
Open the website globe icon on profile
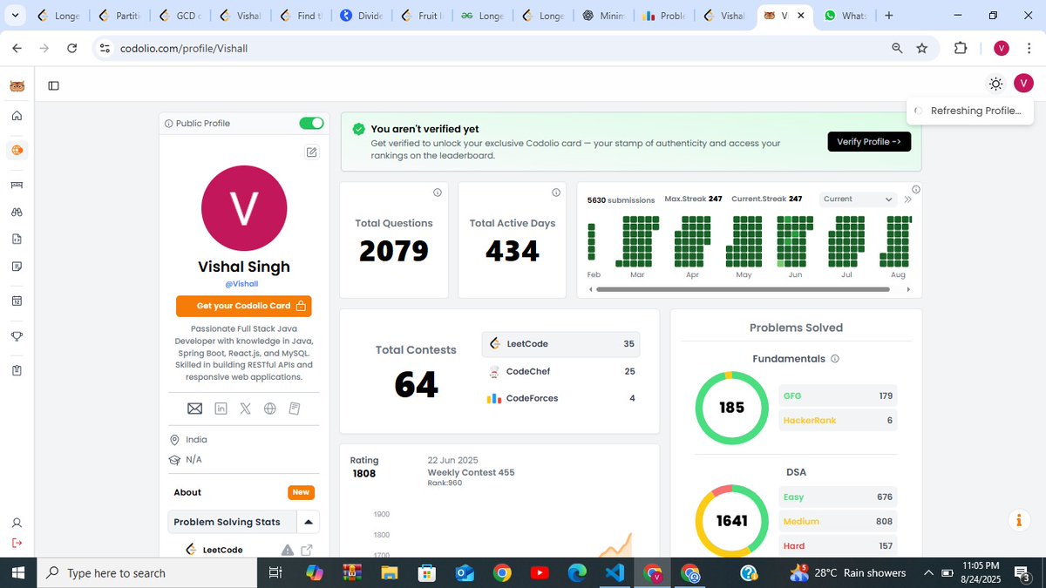point(270,409)
